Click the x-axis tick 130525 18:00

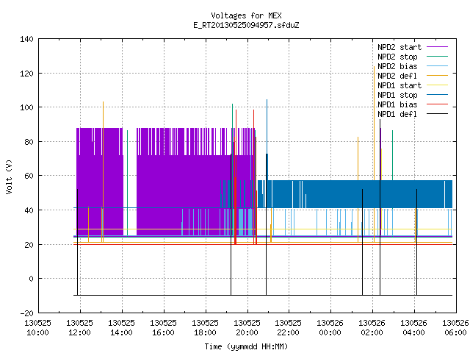point(206,328)
